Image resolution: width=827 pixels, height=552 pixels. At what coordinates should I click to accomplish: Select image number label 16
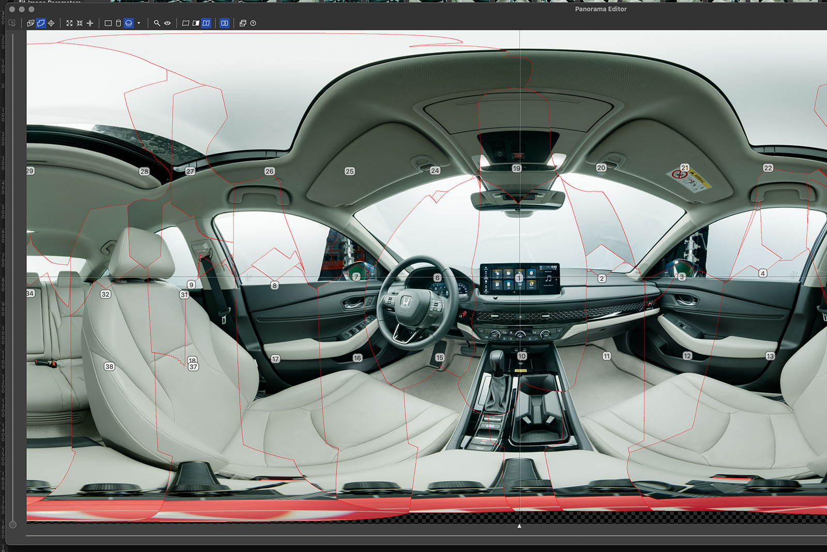point(357,358)
